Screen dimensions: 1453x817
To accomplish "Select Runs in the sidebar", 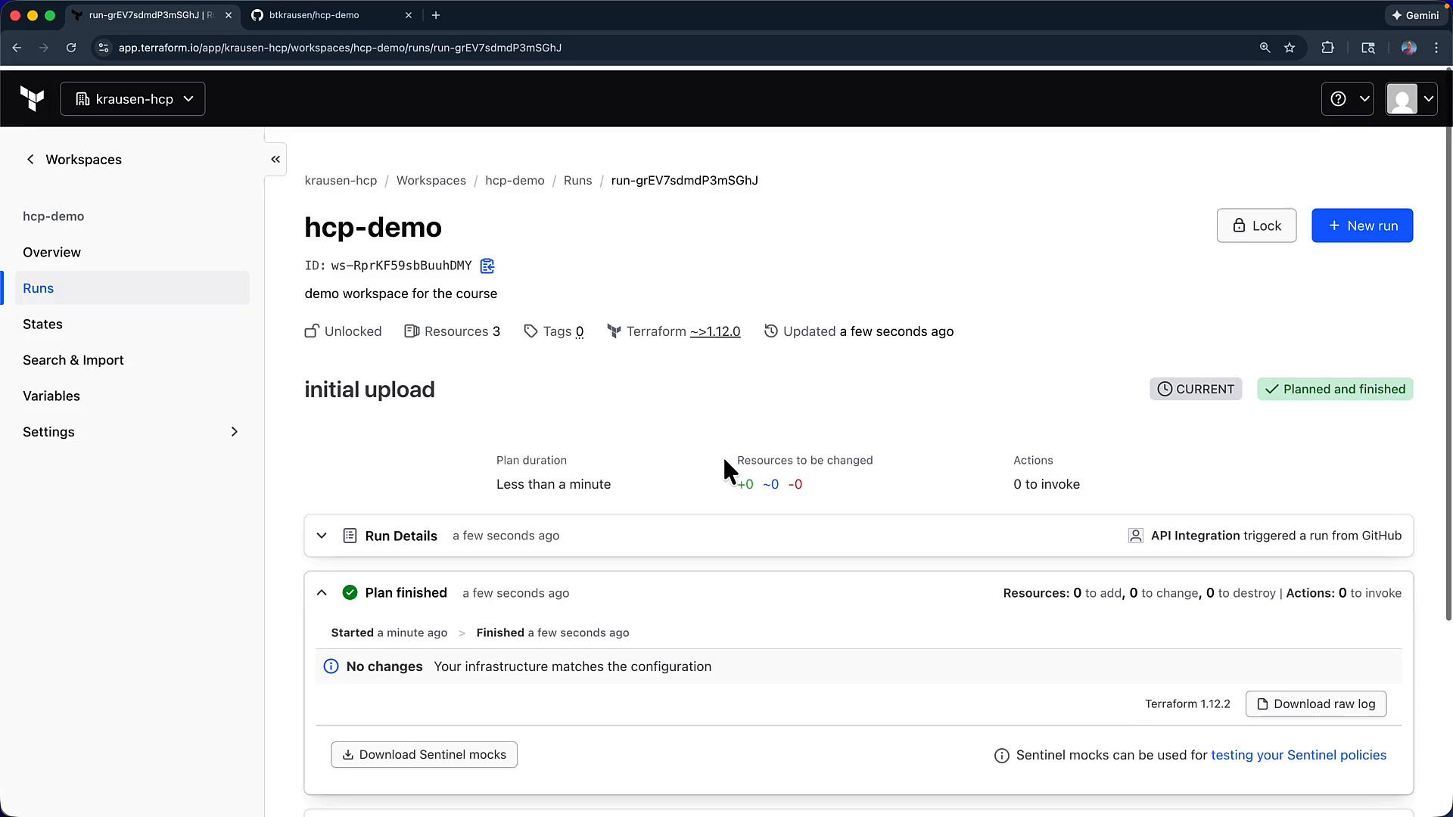I will coord(132,288).
